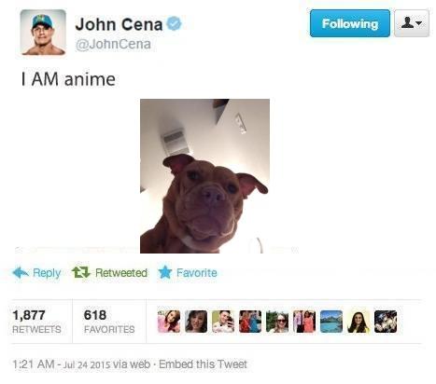
Task: Toggle the Following button
Action: click(x=350, y=23)
